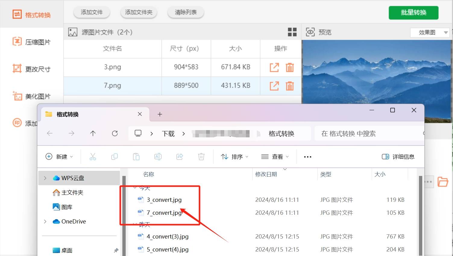This screenshot has width=453, height=256.
Task: Click 格式转换 in the address breadcrumb
Action: [281, 134]
